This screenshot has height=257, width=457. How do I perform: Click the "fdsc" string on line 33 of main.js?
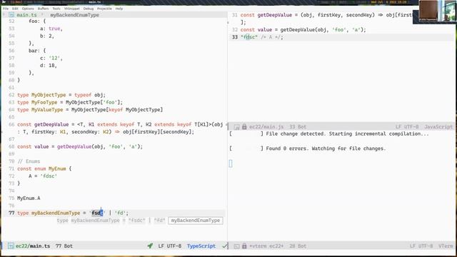point(249,37)
